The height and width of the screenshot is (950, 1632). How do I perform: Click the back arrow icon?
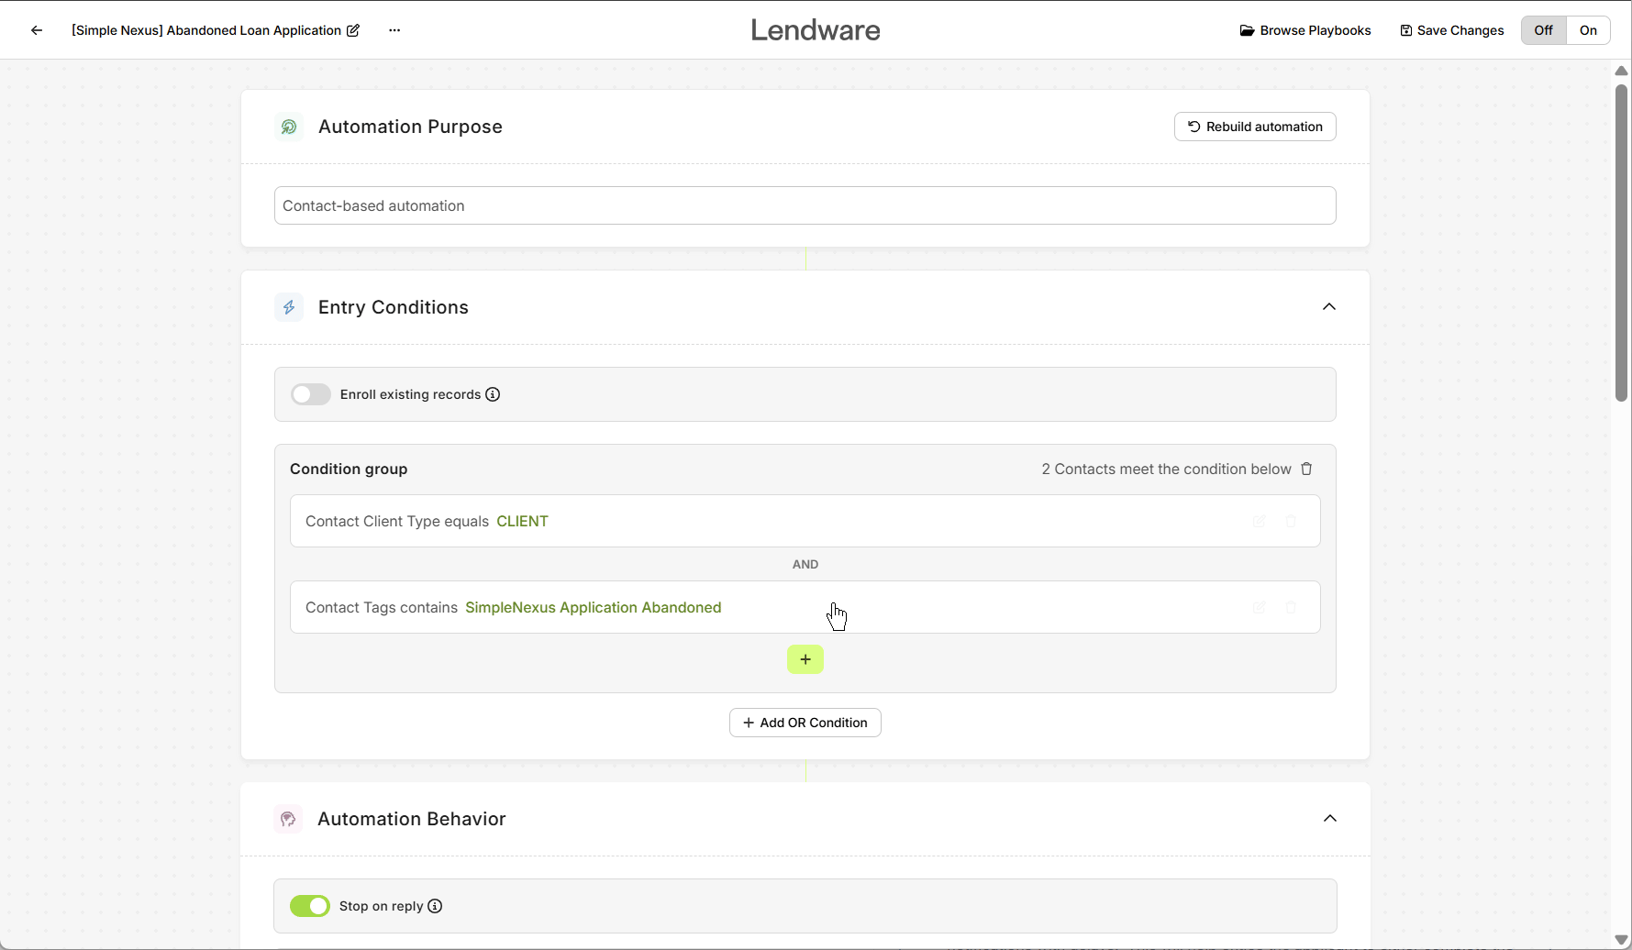tap(37, 30)
